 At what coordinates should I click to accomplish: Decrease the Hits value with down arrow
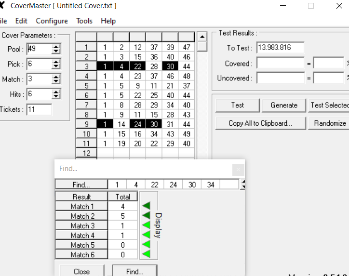[x=56, y=96]
